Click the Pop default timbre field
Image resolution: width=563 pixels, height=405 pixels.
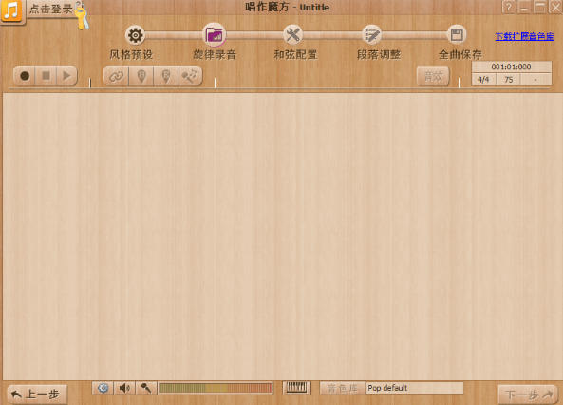tap(415, 388)
